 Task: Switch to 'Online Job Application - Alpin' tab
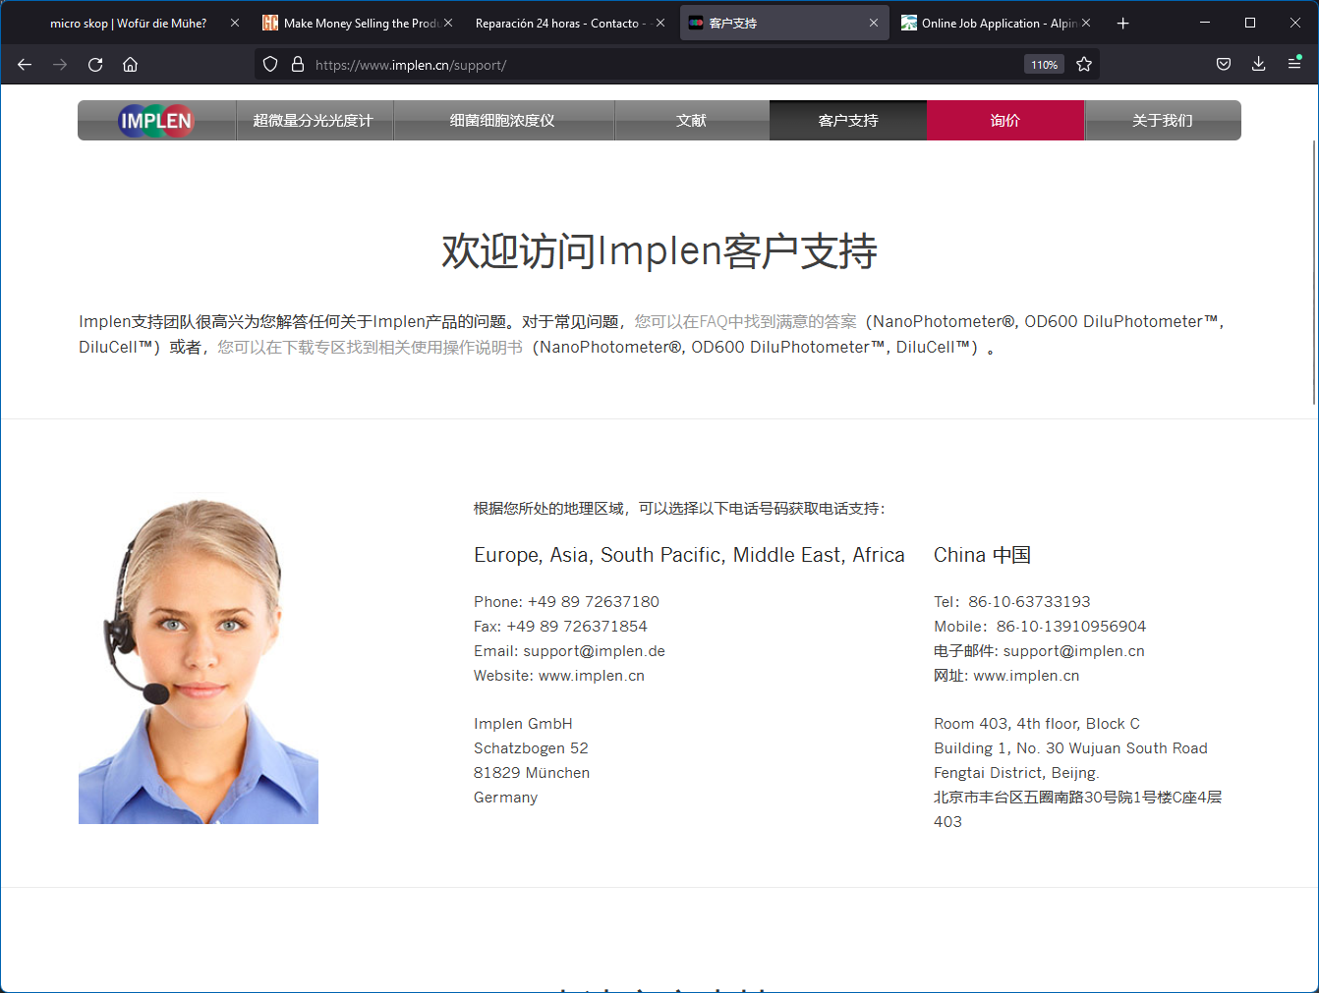999,24
